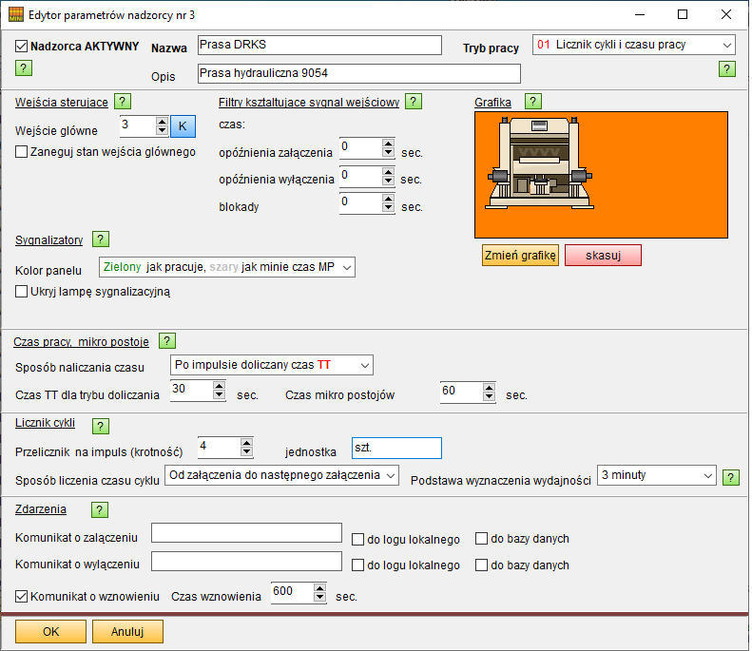Check do logu lokalnego for Komunikat o wyłączeniu

[357, 565]
